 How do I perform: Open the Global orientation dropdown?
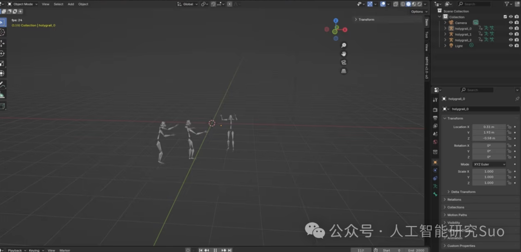[188, 4]
